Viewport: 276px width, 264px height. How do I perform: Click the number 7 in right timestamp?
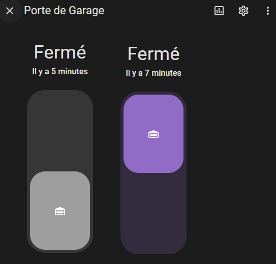[x=147, y=73]
